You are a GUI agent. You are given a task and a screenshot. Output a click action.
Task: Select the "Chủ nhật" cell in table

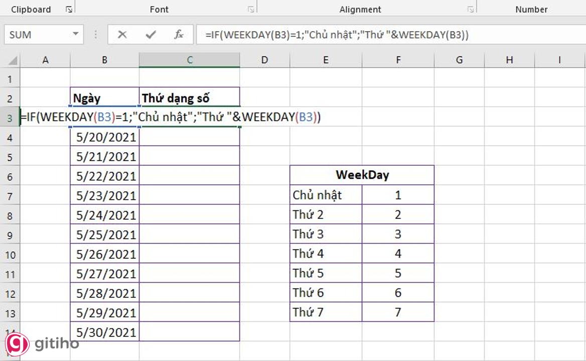[x=326, y=195]
